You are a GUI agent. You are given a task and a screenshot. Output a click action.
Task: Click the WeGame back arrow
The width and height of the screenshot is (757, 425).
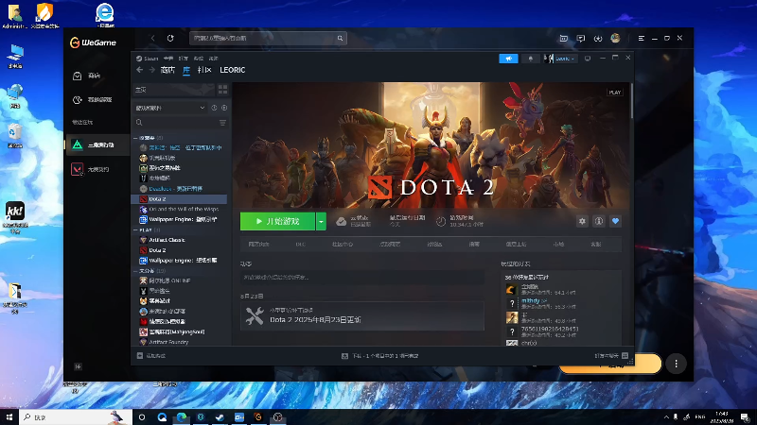[x=152, y=38]
